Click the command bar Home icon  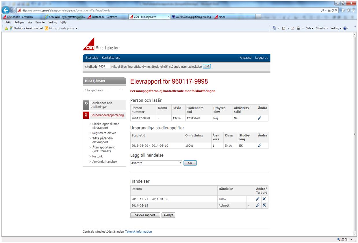[x=274, y=28]
